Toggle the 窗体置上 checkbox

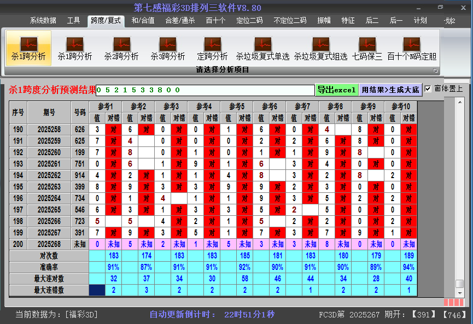[x=428, y=89]
